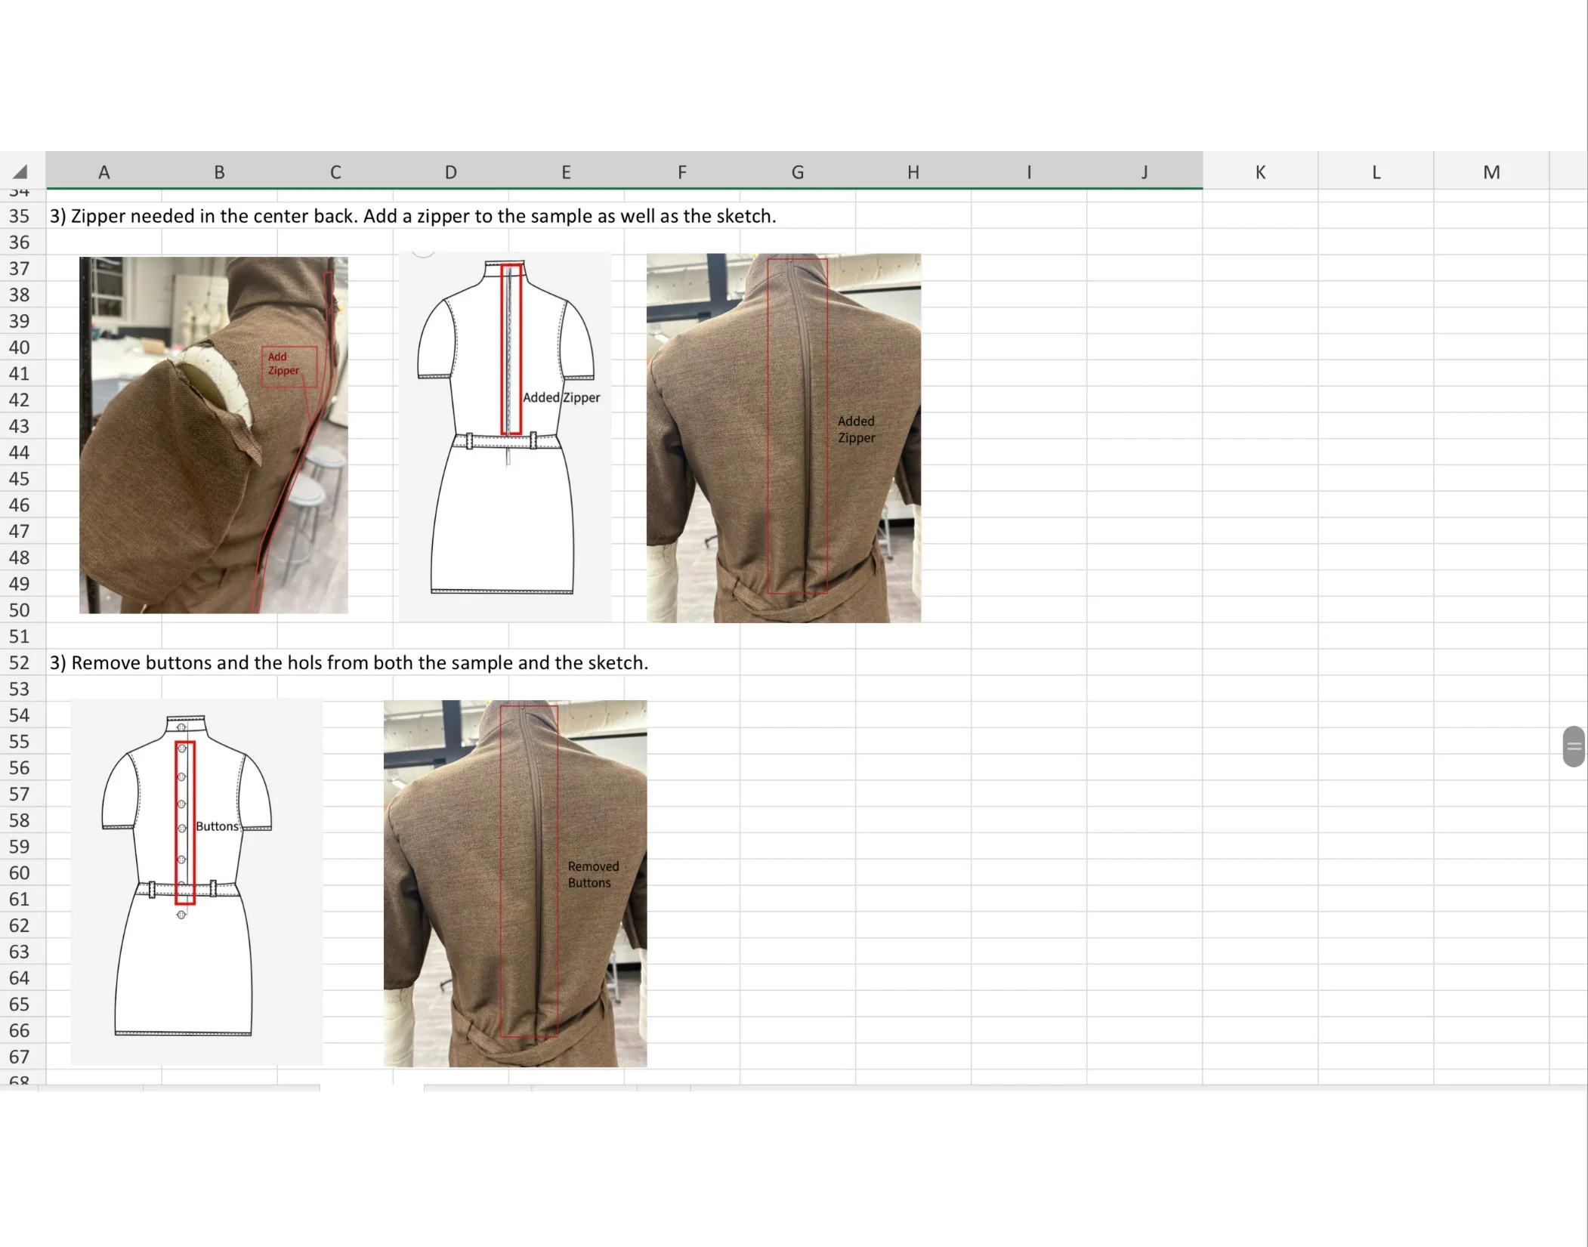Select column F header
The image size is (1588, 1247).
682,172
